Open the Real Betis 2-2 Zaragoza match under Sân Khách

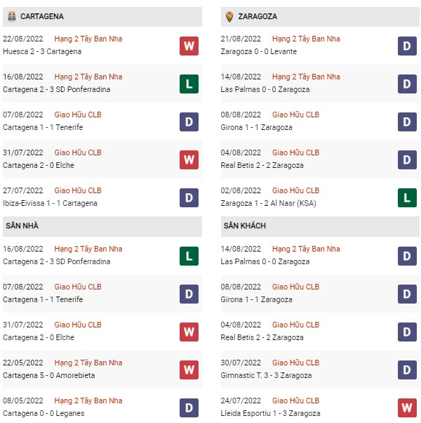(262, 337)
